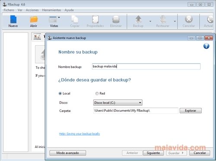Click the Restaurar toolbar icon
Screen dimensions: 216x161
tap(163, 22)
